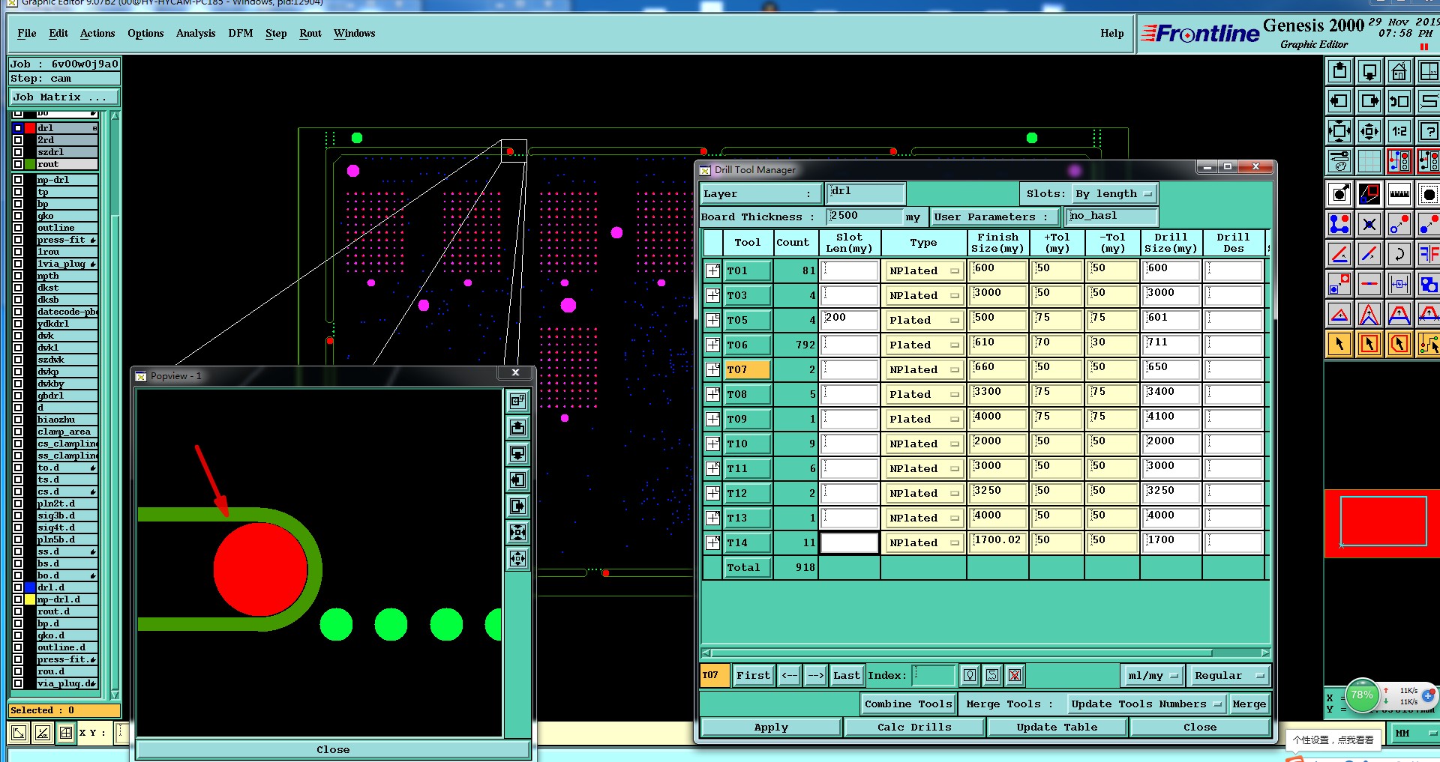Click the help question mark toolbar icon
The image size is (1440, 762).
click(x=1428, y=131)
